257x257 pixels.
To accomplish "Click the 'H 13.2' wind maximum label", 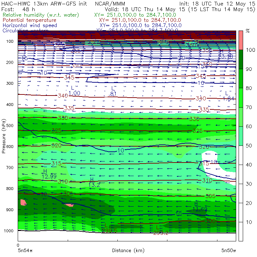I will point(94,182).
